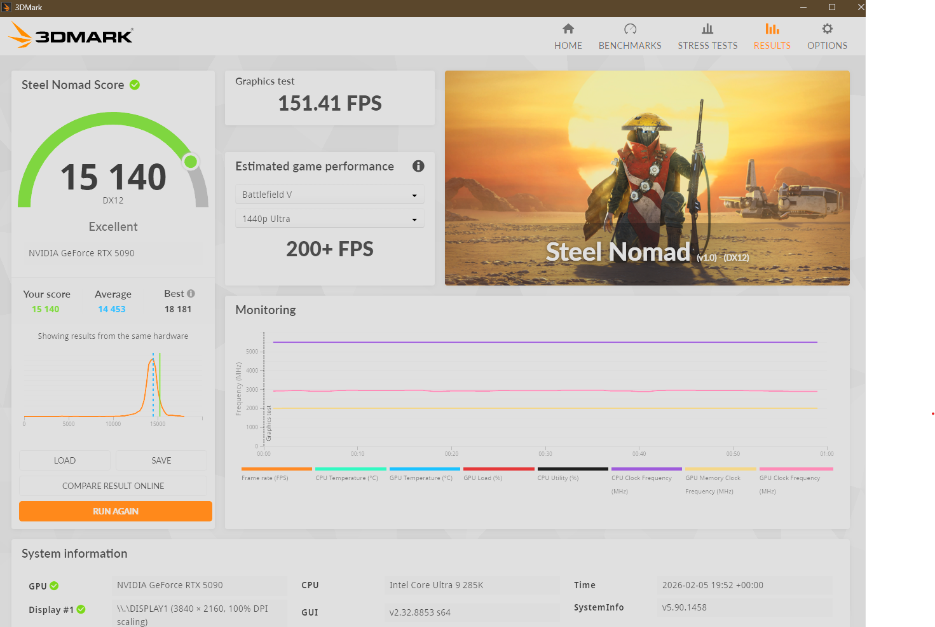Click the green check beside GPU in System information
The width and height of the screenshot is (935, 627).
coord(54,586)
